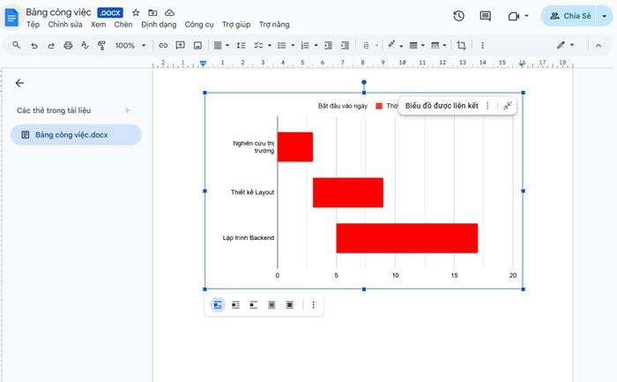Viewport: 617px width, 382px height.
Task: Select the In line wrap option
Action: coord(218,305)
